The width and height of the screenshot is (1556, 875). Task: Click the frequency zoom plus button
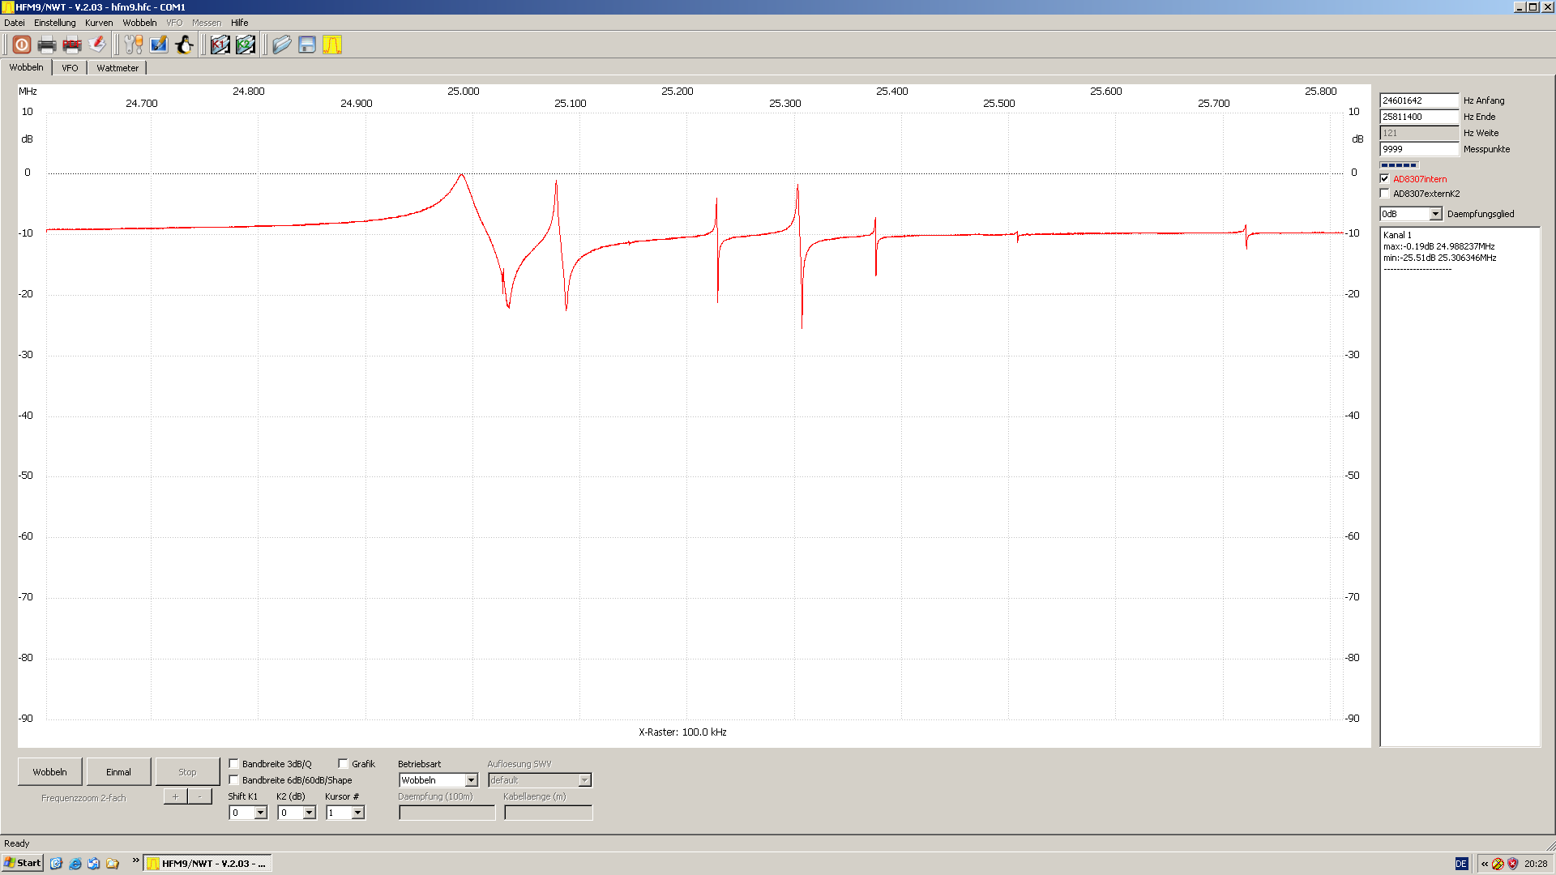[x=175, y=797]
